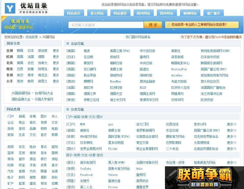244x189 pixels.
Task: Go to the 国内网站 tab
Action: coord(144,13)
